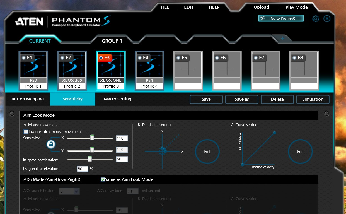Click the Delete profile button
Image resolution: width=346 pixels, height=214 pixels.
[277, 99]
